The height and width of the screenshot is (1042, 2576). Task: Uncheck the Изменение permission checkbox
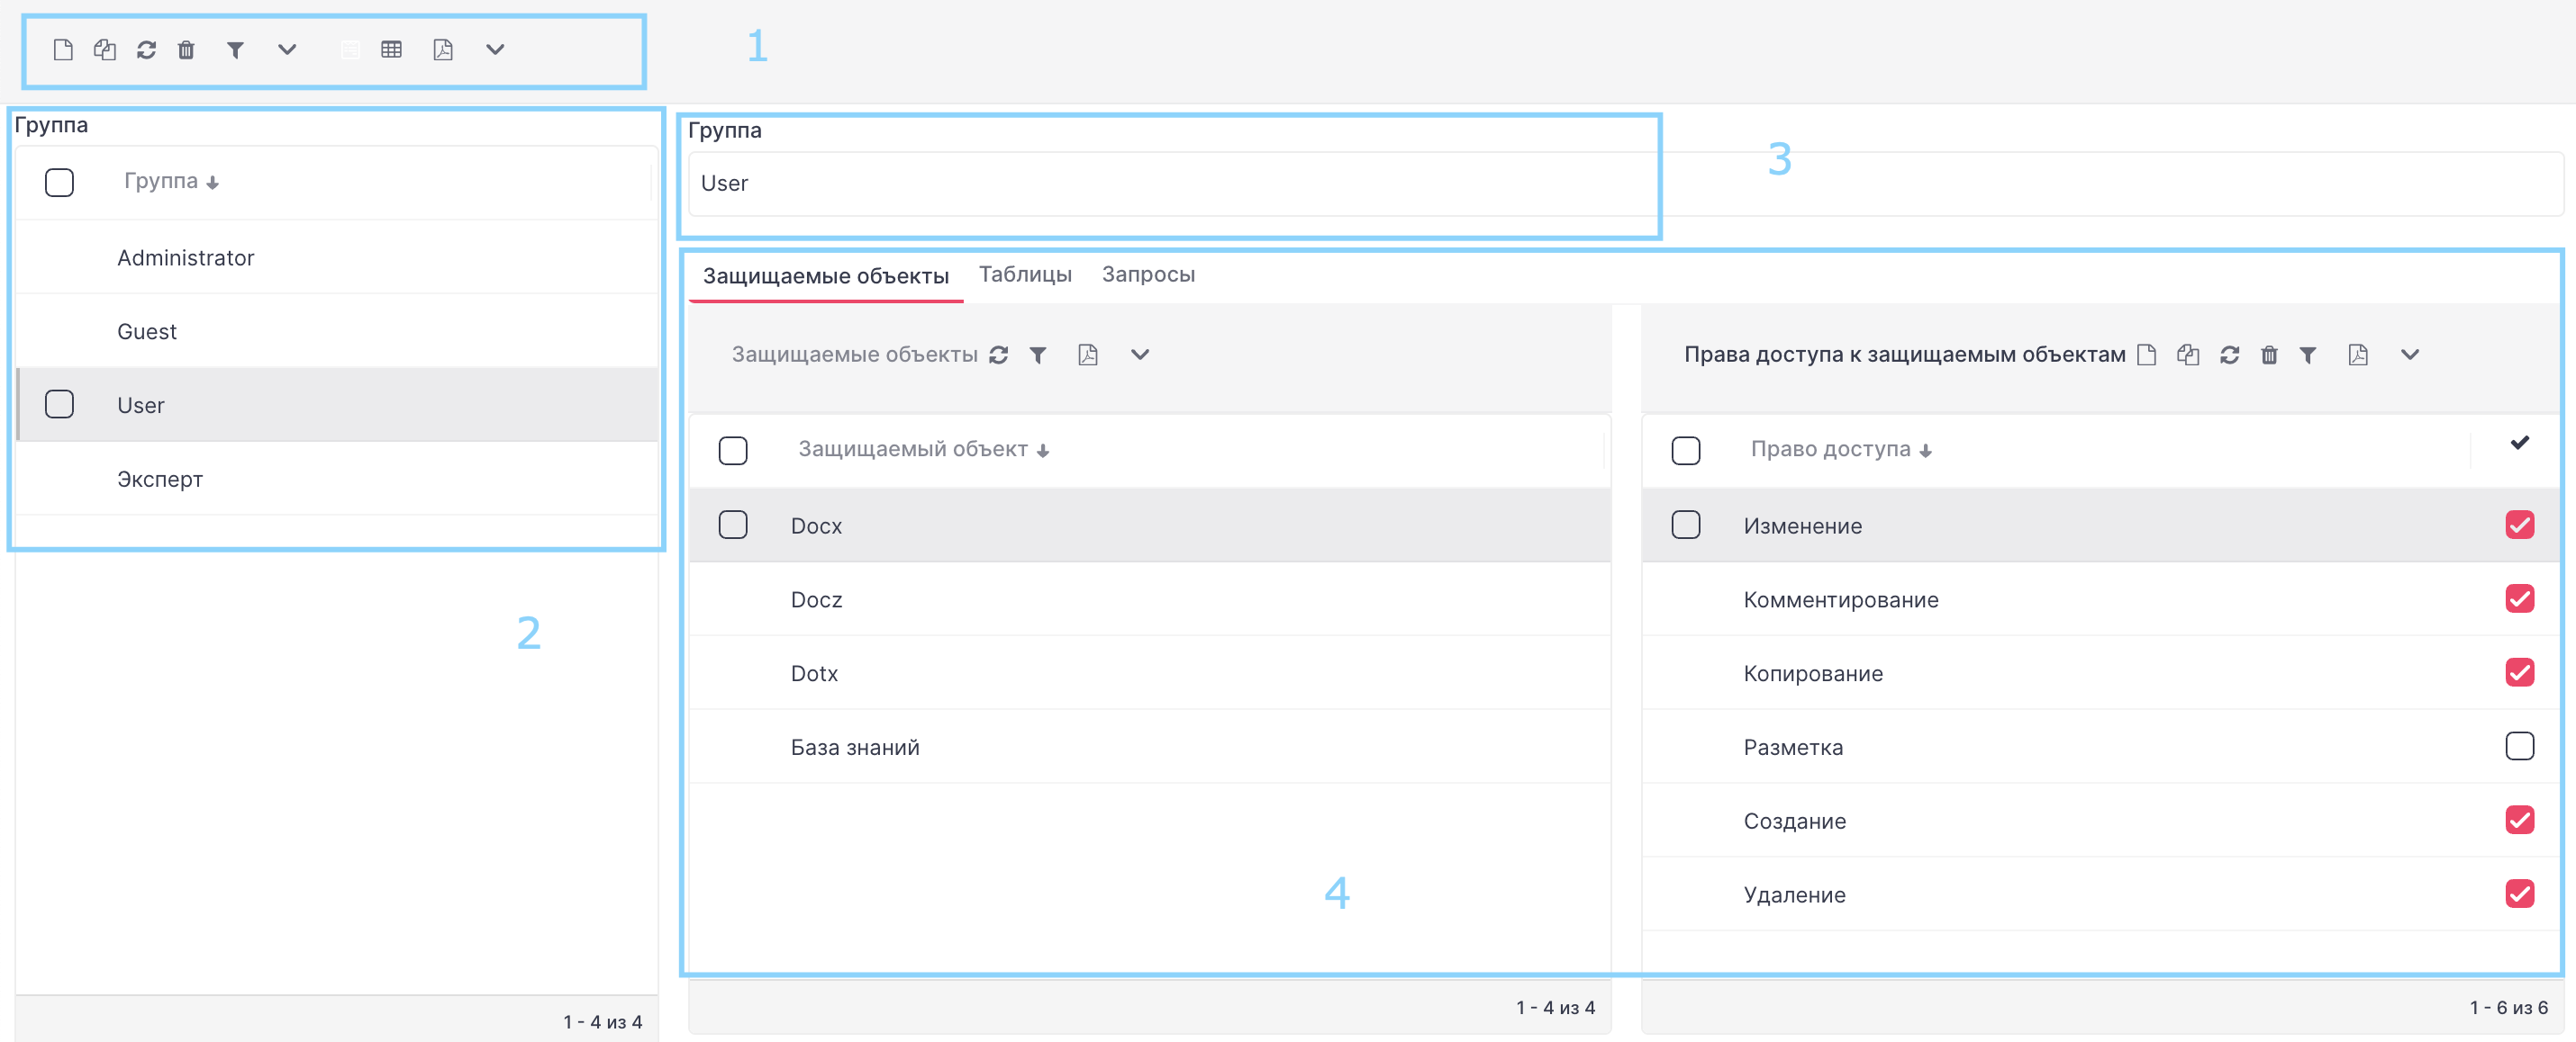coord(2519,525)
